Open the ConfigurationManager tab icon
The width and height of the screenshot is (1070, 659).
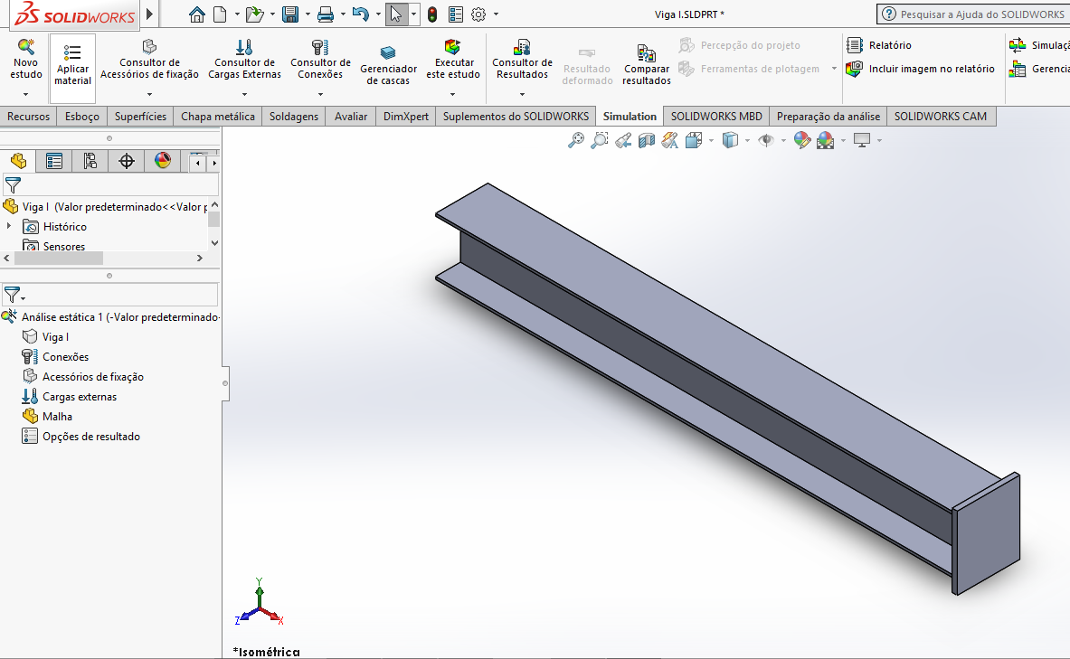point(90,161)
